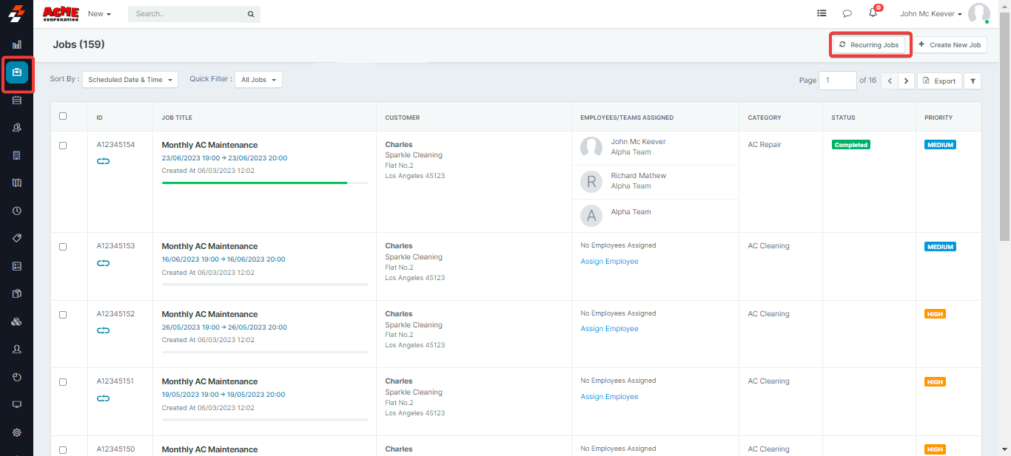
Task: Open the dashboard bar chart sidebar icon
Action: coord(16,44)
